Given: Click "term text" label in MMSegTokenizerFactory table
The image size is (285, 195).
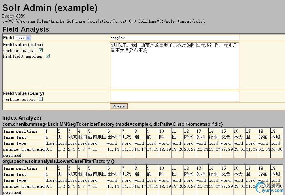Looking at the screenshot, I should coord(14,138).
